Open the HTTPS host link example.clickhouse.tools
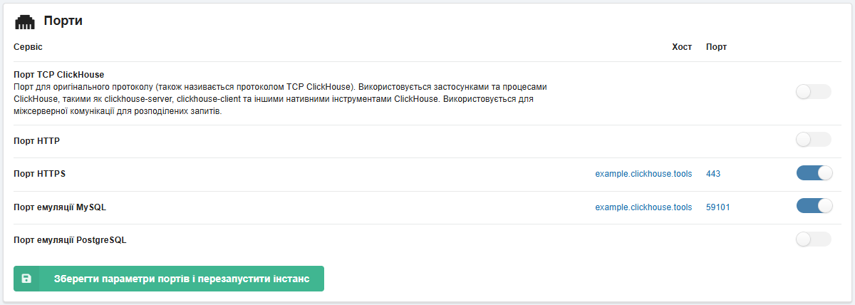Screen dimensions: 855x305 coord(643,174)
